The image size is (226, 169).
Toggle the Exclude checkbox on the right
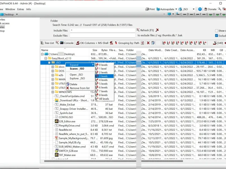pos(217,36)
